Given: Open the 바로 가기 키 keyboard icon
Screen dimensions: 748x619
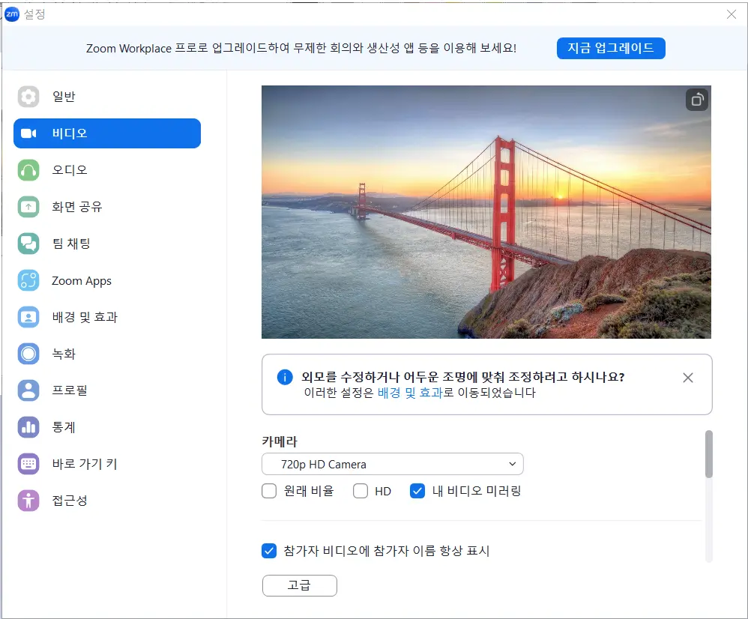Looking at the screenshot, I should click(28, 464).
